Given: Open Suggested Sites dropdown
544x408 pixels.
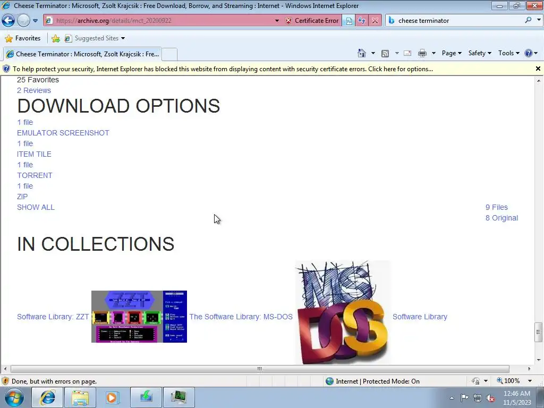Looking at the screenshot, I should point(95,38).
